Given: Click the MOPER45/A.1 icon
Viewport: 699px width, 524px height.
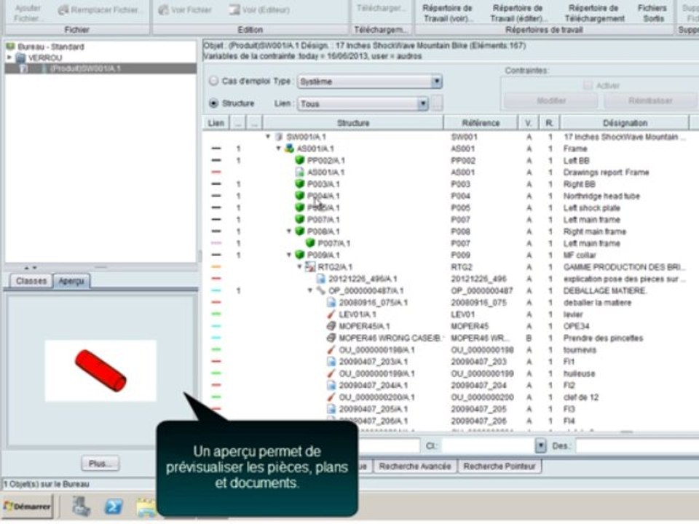Looking at the screenshot, I should pyautogui.click(x=331, y=326).
